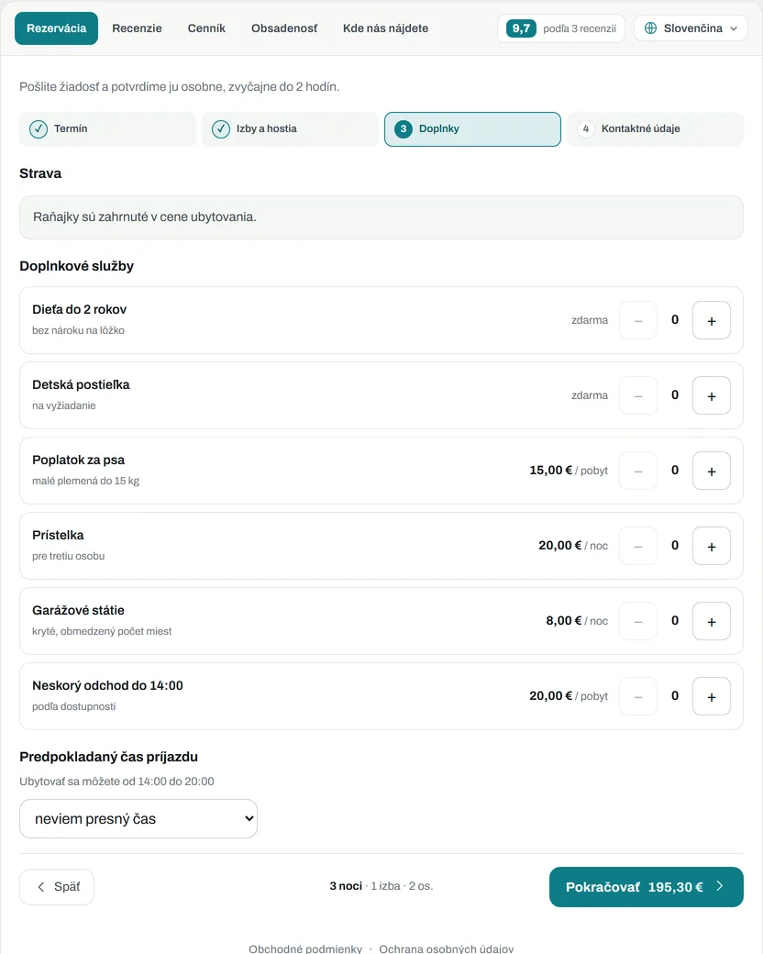Click the 15,00 € / pobyt price
The width and height of the screenshot is (763, 954).
[569, 471]
